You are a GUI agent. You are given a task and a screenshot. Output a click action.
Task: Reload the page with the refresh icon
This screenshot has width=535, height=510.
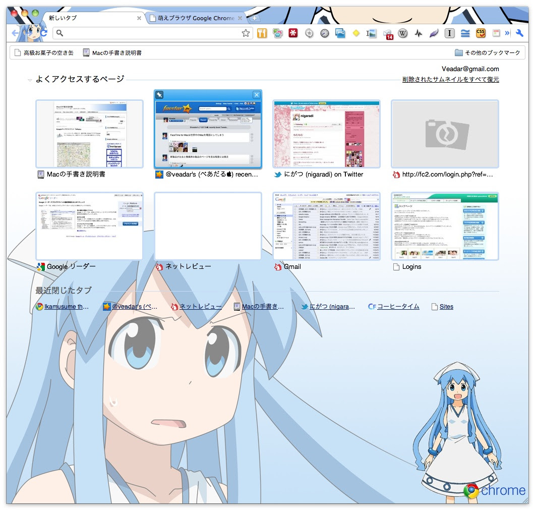pyautogui.click(x=44, y=33)
